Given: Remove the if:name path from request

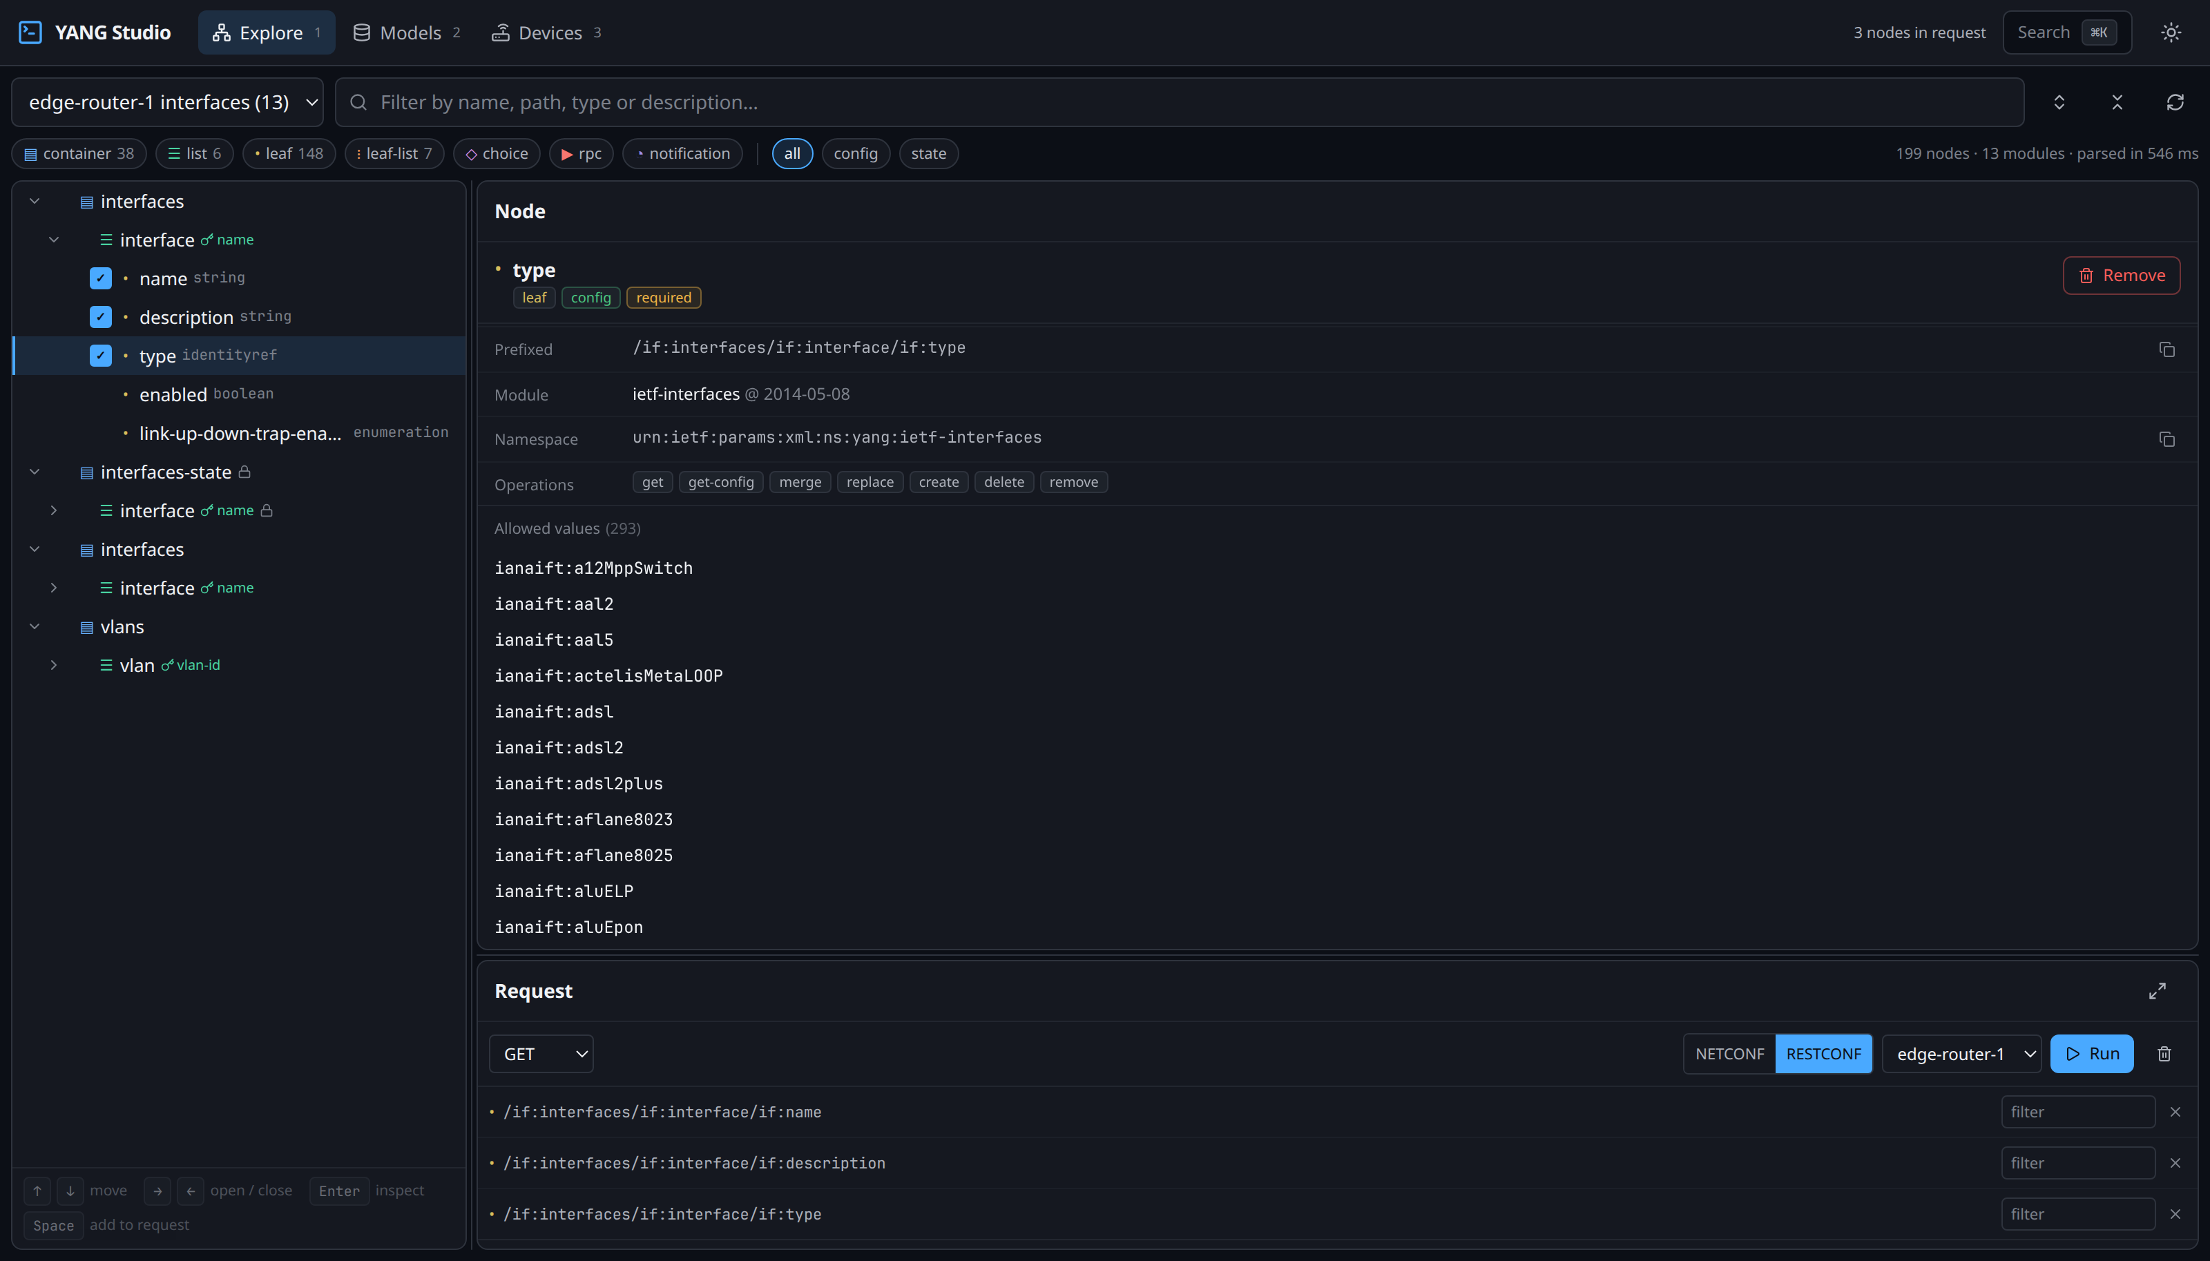Looking at the screenshot, I should point(2175,1112).
